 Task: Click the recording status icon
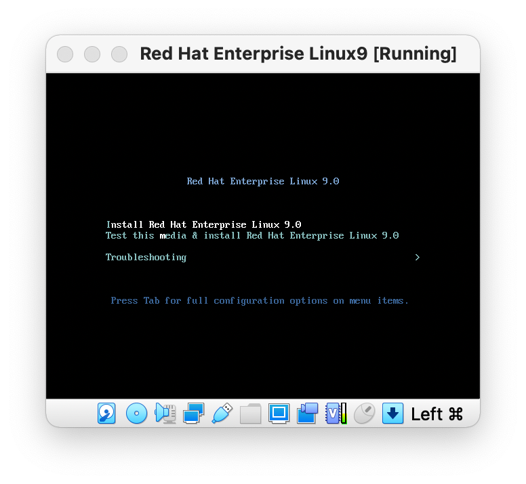click(x=307, y=414)
